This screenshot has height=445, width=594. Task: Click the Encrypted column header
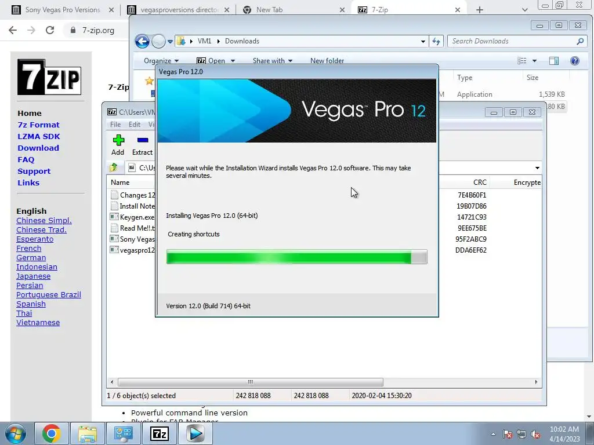[527, 183]
